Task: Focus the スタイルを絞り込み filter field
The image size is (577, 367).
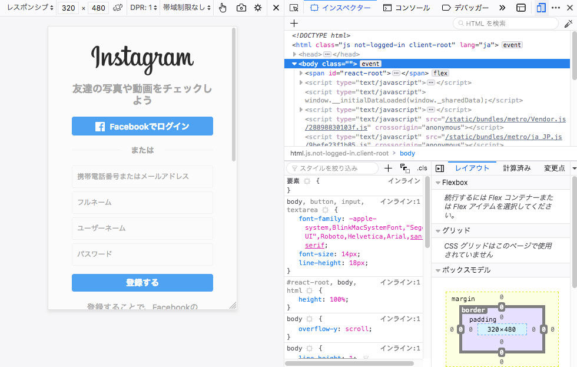Action: tap(332, 168)
